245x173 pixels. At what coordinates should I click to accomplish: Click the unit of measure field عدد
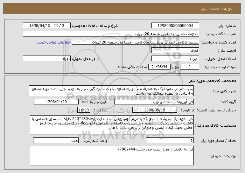(x=56, y=140)
